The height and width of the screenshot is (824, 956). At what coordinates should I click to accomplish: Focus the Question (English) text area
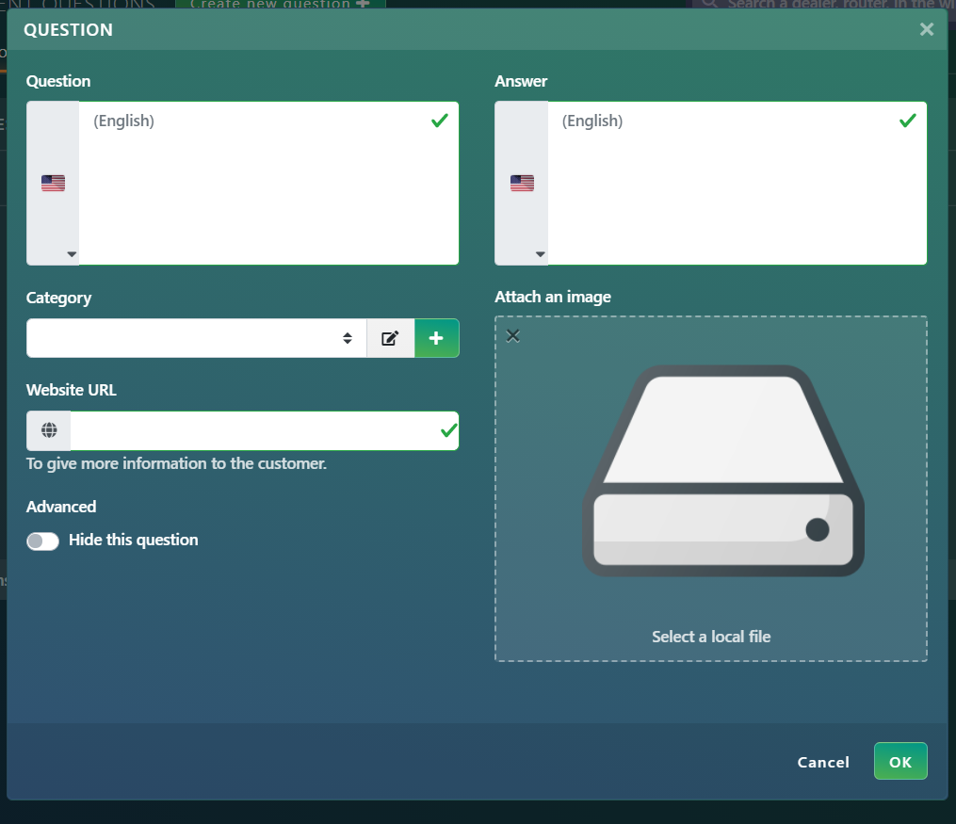268,184
